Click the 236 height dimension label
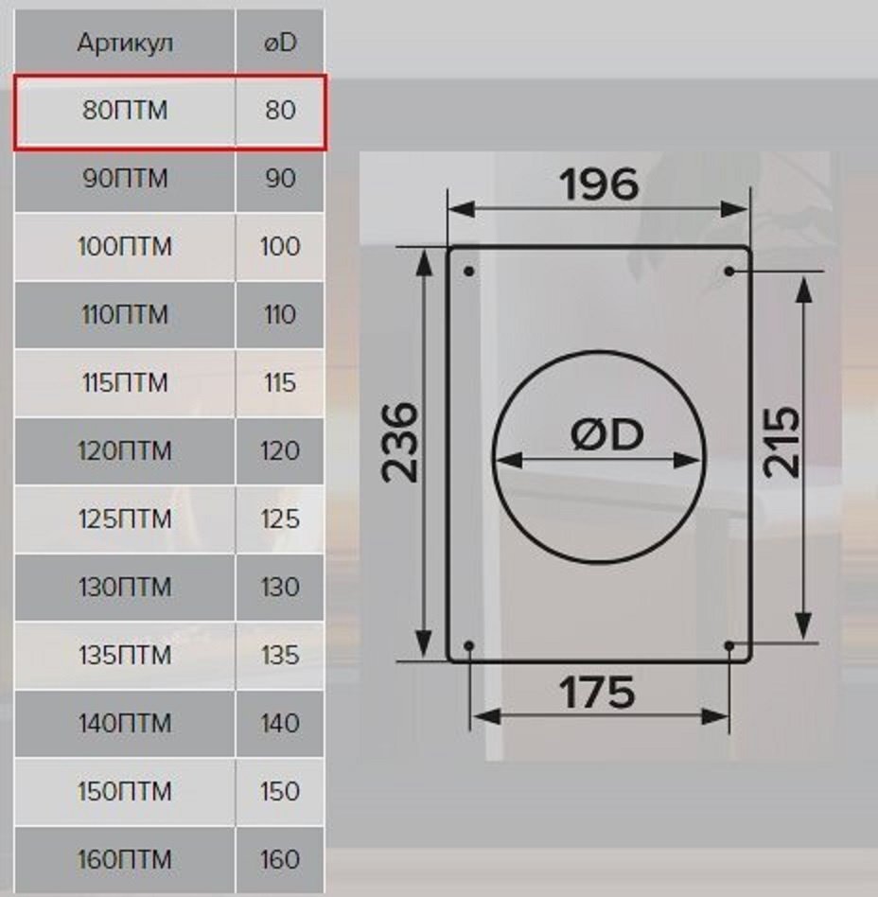Image resolution: width=878 pixels, height=897 pixels. pos(401,443)
